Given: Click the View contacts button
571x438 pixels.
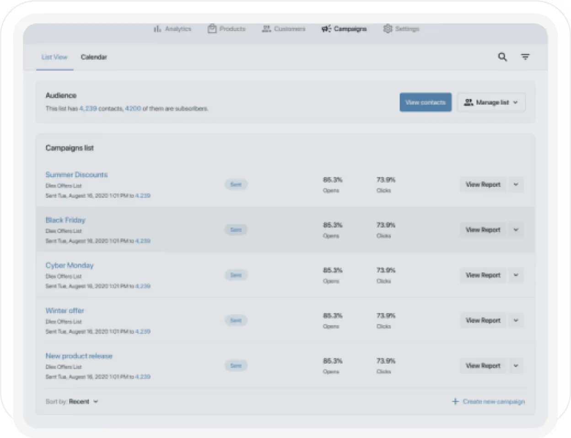Looking at the screenshot, I should [x=426, y=102].
